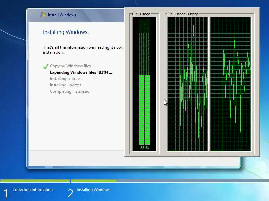Click the Installing Windows progress bar

pos(170,181)
